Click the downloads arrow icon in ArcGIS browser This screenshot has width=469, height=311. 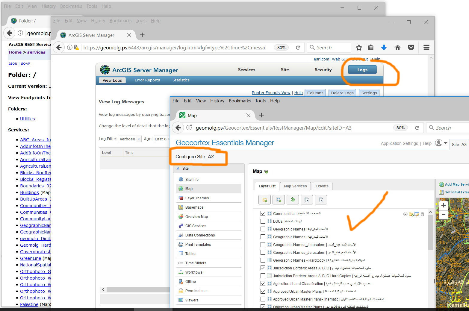384,47
